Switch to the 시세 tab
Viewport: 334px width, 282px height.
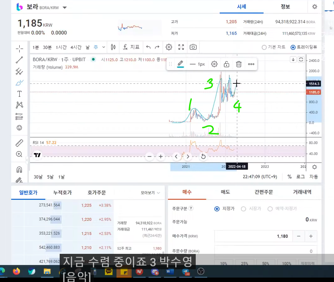(x=242, y=7)
